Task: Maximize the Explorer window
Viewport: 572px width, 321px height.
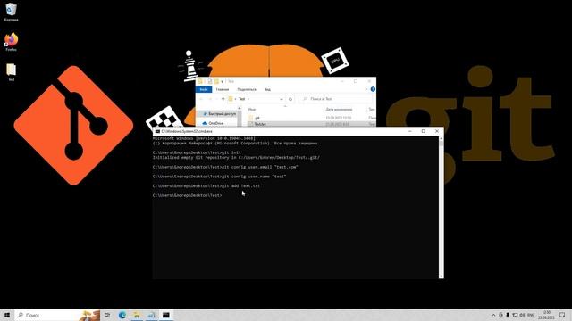Action: (x=356, y=81)
